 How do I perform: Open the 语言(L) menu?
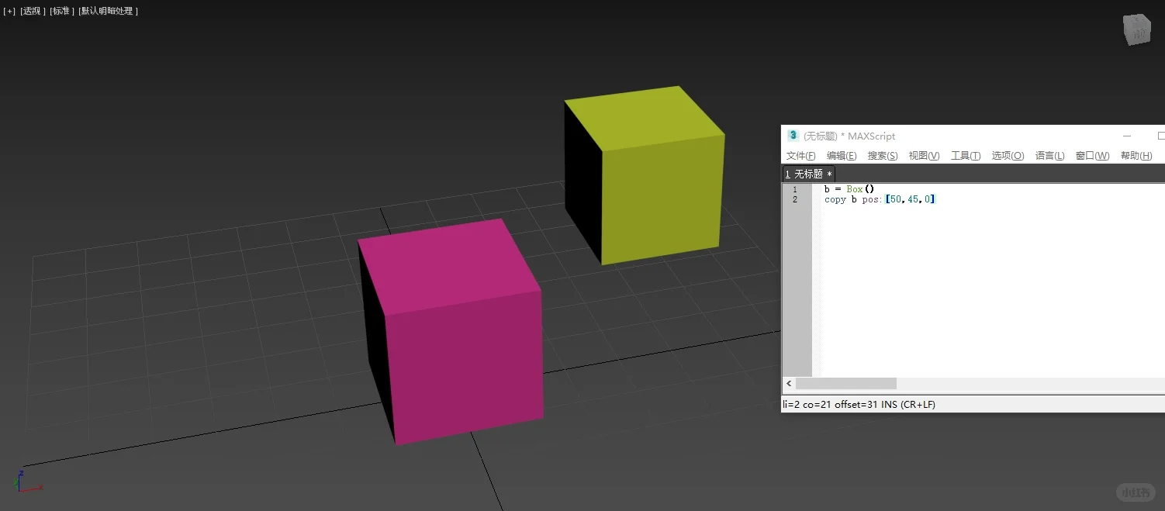click(1049, 155)
